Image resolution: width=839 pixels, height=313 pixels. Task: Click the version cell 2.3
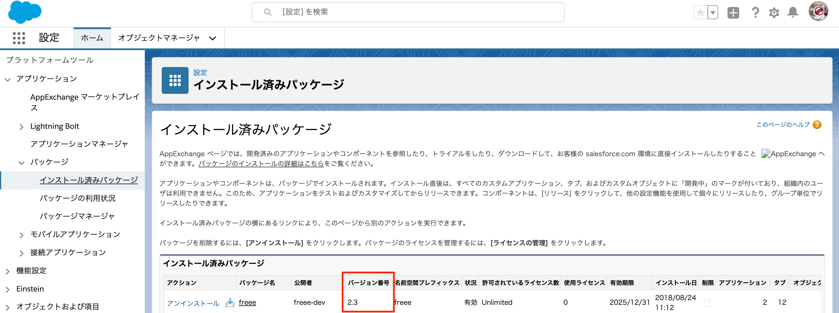(352, 302)
